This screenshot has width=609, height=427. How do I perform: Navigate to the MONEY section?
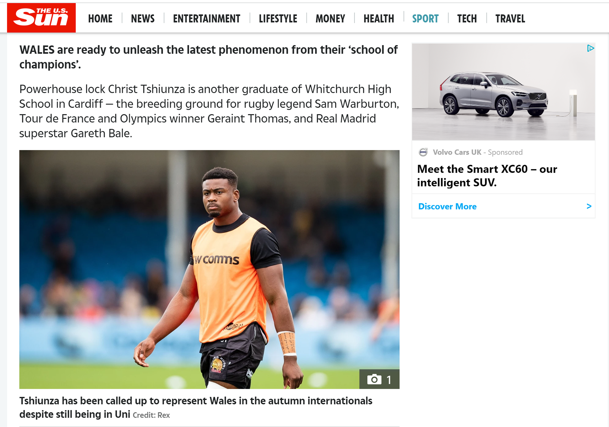(x=330, y=19)
